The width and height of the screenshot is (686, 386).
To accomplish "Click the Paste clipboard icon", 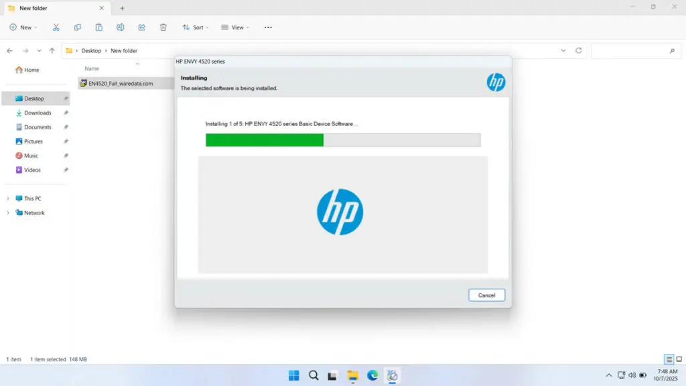I will click(x=99, y=27).
